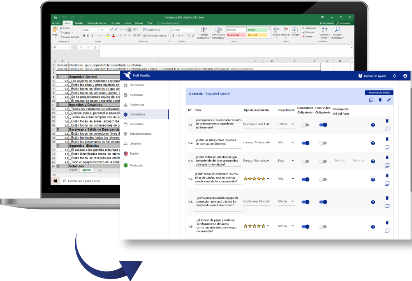Viewport: 412px width, 281px height.
Task: Edit the Seguridad General section with pencil icon
Action: click(389, 100)
